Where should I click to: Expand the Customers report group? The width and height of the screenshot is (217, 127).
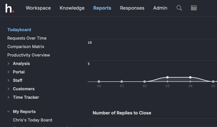(x=23, y=89)
